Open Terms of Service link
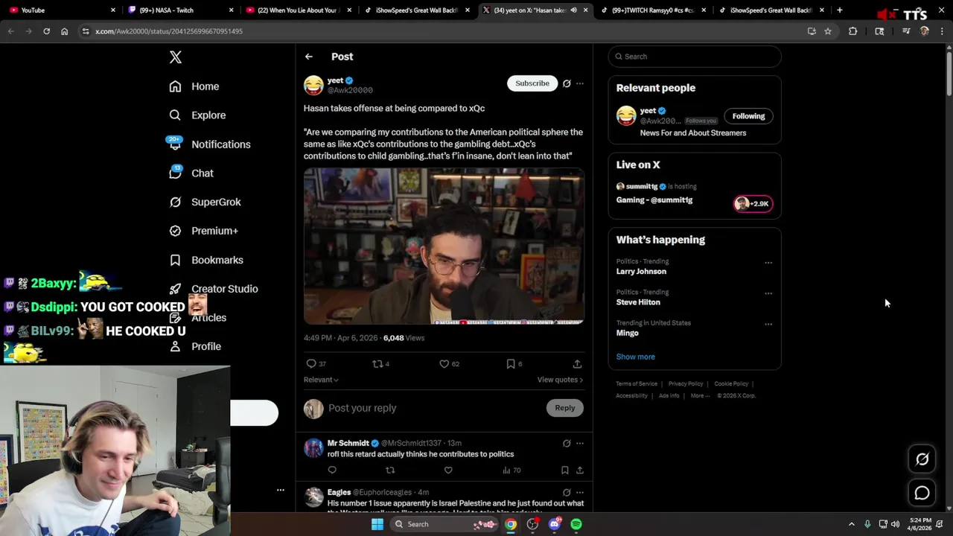 click(637, 384)
